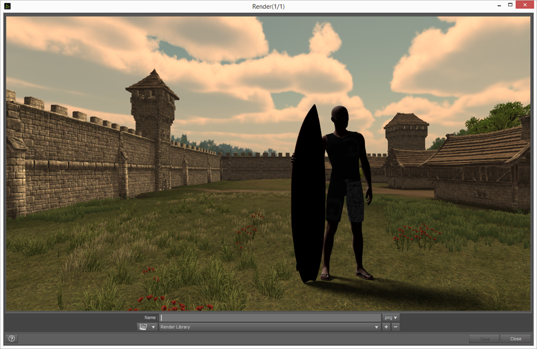The width and height of the screenshot is (537, 349).
Task: Open the Render Library folder dropdown
Action: coord(270,327)
